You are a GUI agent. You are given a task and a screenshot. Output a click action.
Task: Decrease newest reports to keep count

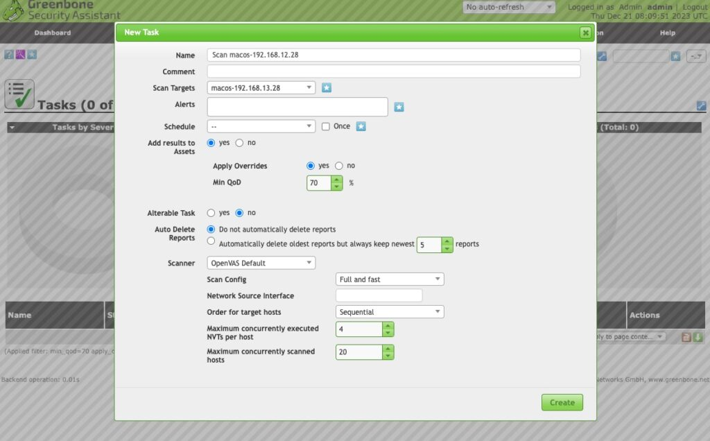click(x=447, y=248)
